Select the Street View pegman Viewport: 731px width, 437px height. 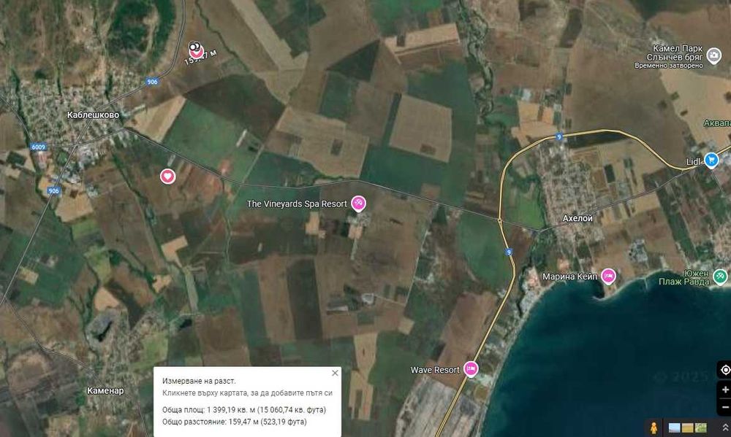point(654,428)
